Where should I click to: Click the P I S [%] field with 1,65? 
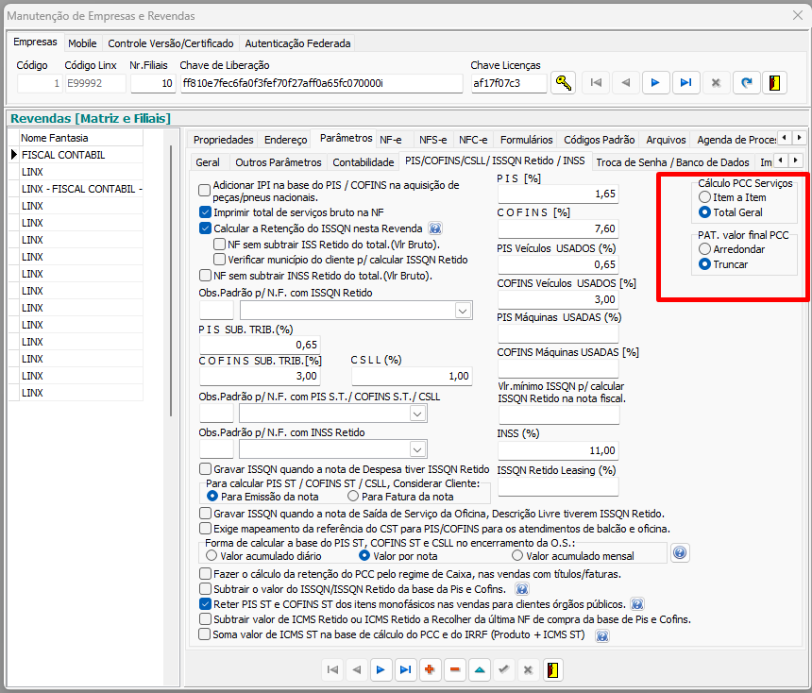[558, 194]
